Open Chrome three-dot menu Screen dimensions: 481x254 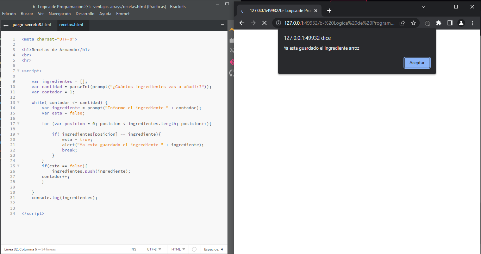coord(473,23)
